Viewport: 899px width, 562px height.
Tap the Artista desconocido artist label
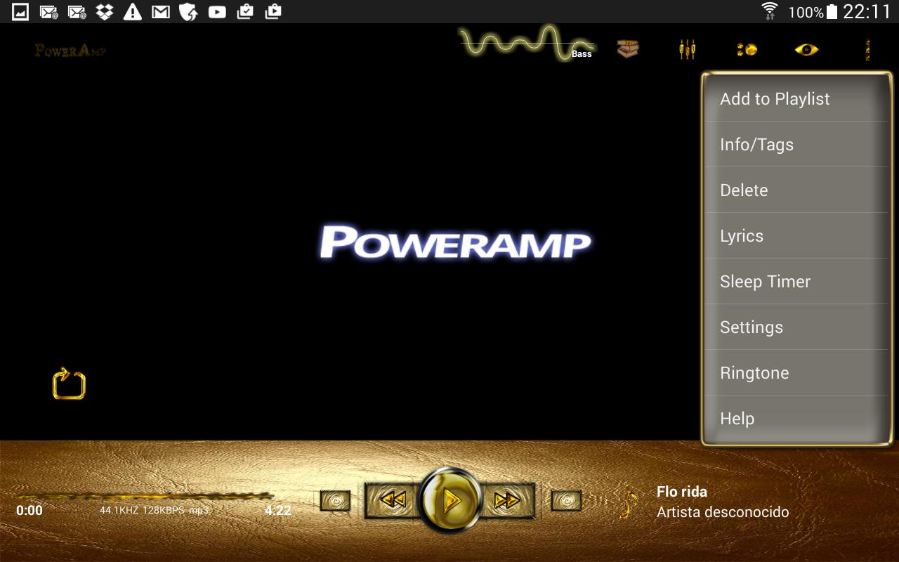[723, 512]
